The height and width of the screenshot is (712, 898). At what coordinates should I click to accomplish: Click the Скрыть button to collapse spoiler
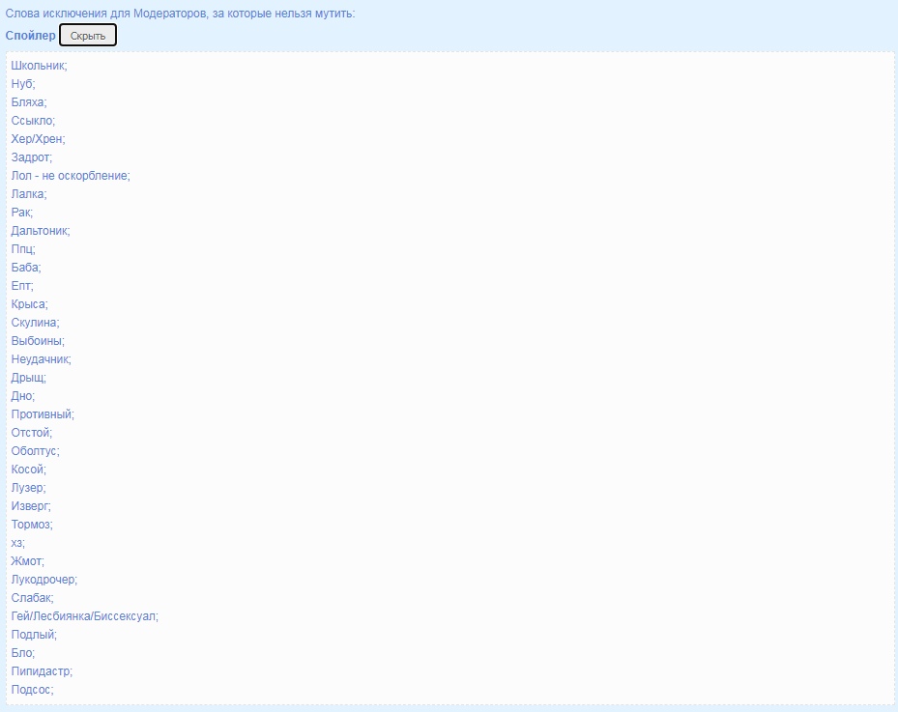click(88, 36)
